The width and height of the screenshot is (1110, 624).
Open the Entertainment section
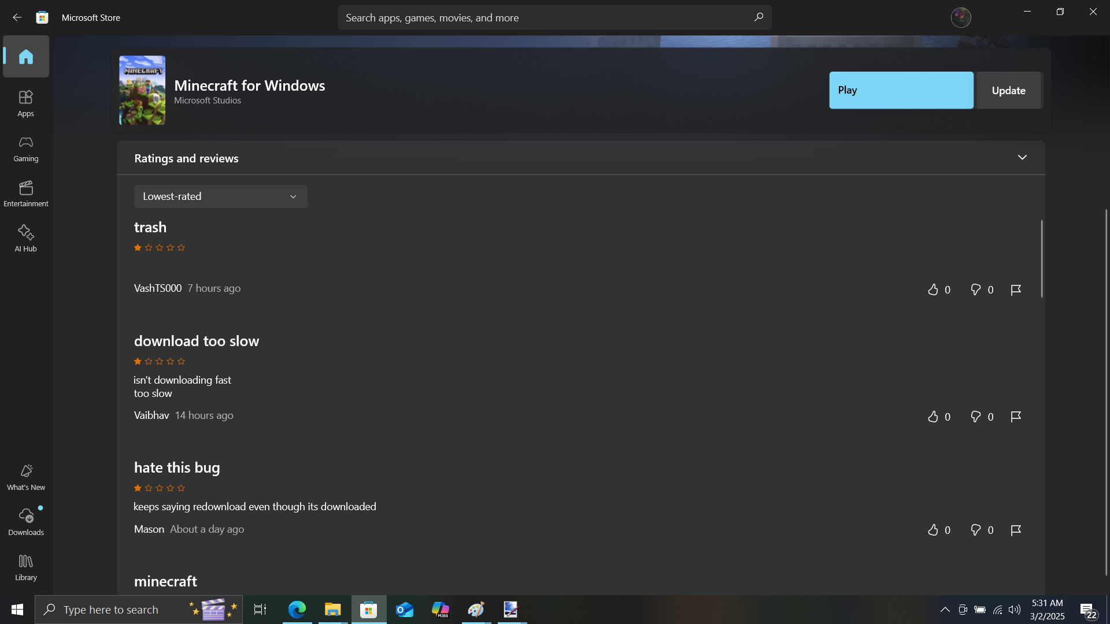[26, 194]
